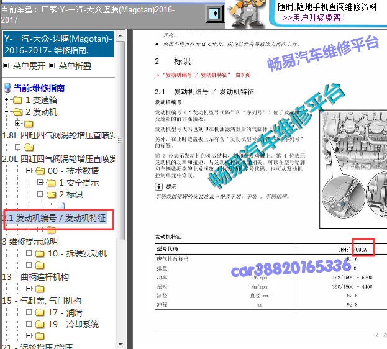Click folder icon above 21 - 涡轮增压
Image resolution: width=387 pixels, height=349 pixels.
[x=40, y=336]
